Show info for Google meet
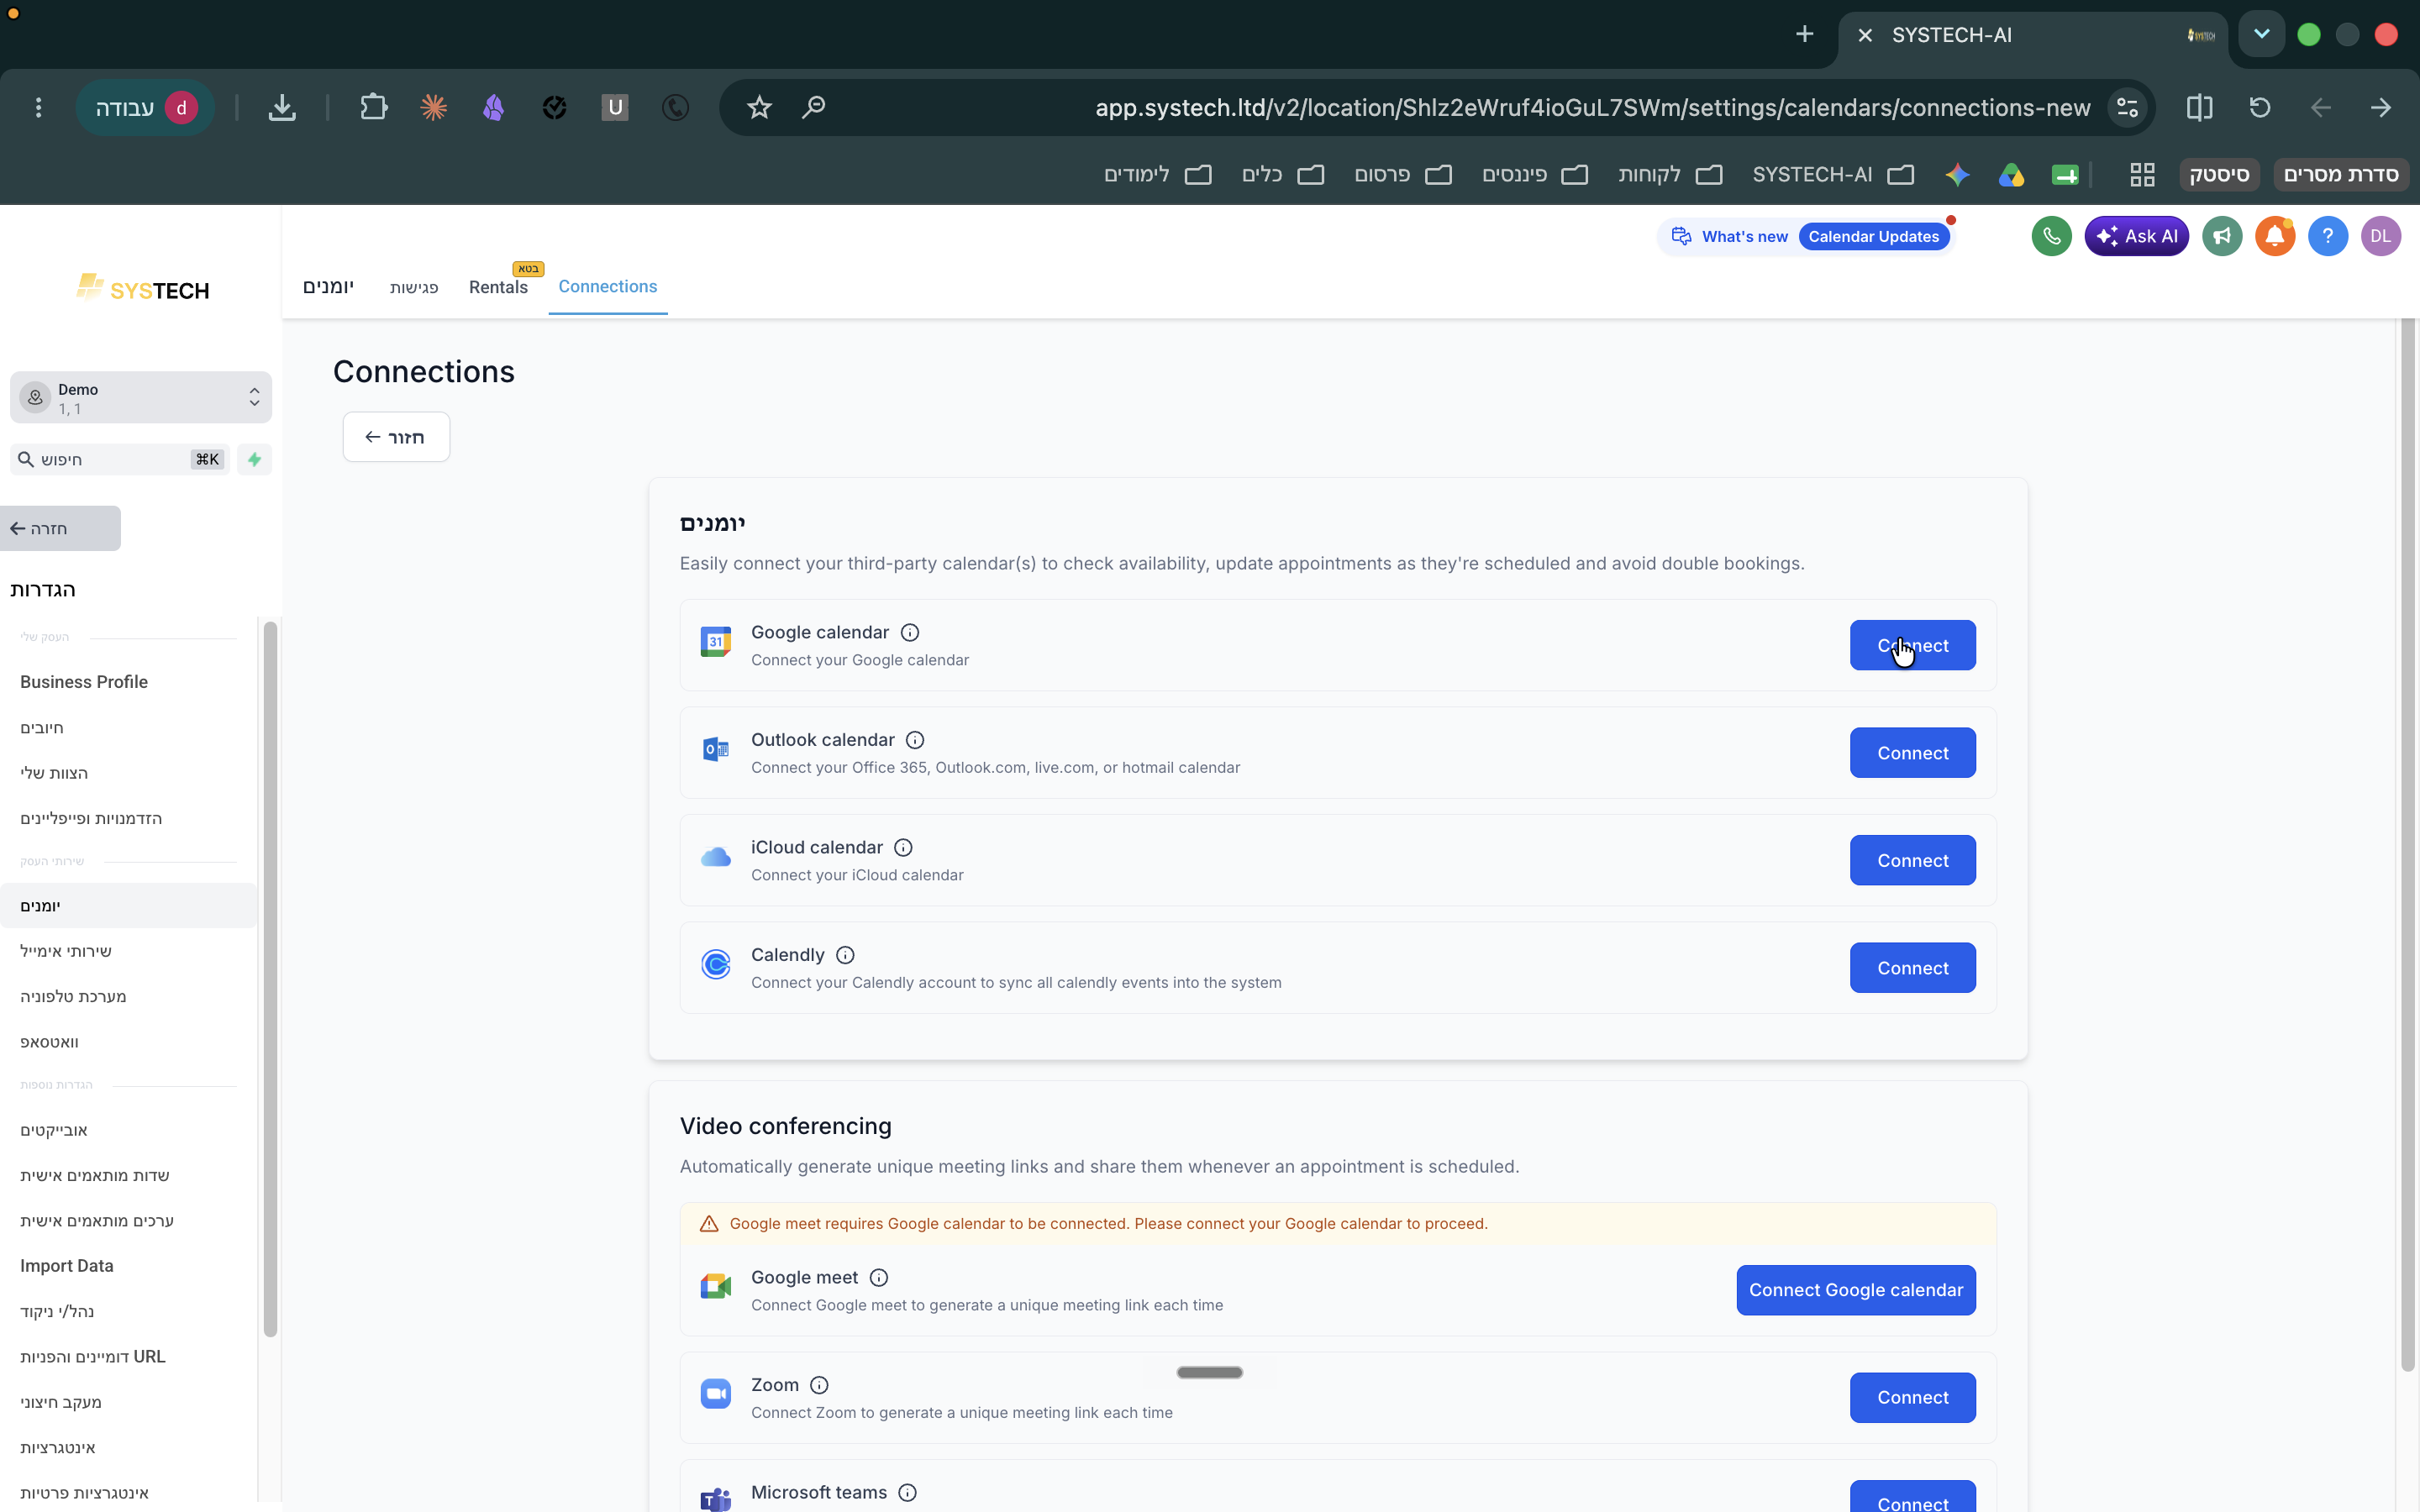Image resolution: width=2420 pixels, height=1512 pixels. click(879, 1277)
